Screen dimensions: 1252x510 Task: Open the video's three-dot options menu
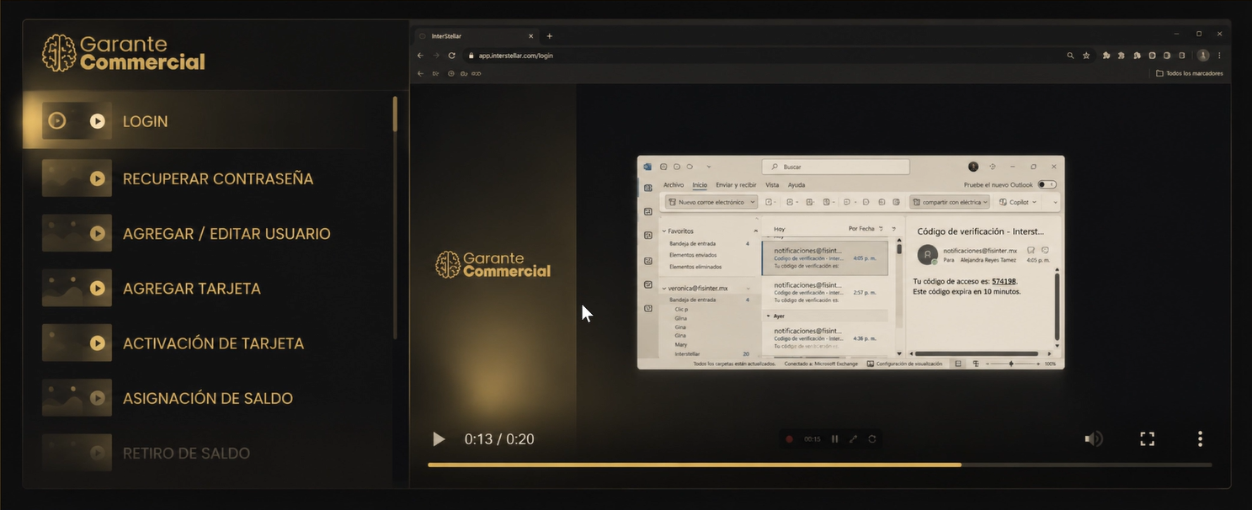(x=1200, y=438)
